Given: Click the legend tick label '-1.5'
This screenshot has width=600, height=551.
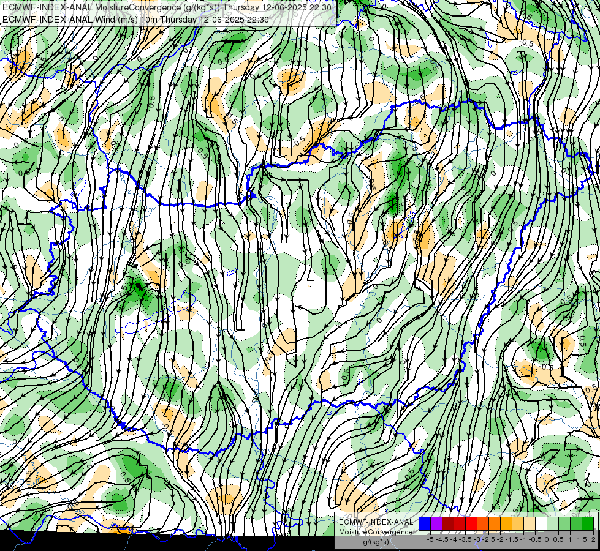Looking at the screenshot, I should (x=512, y=539).
